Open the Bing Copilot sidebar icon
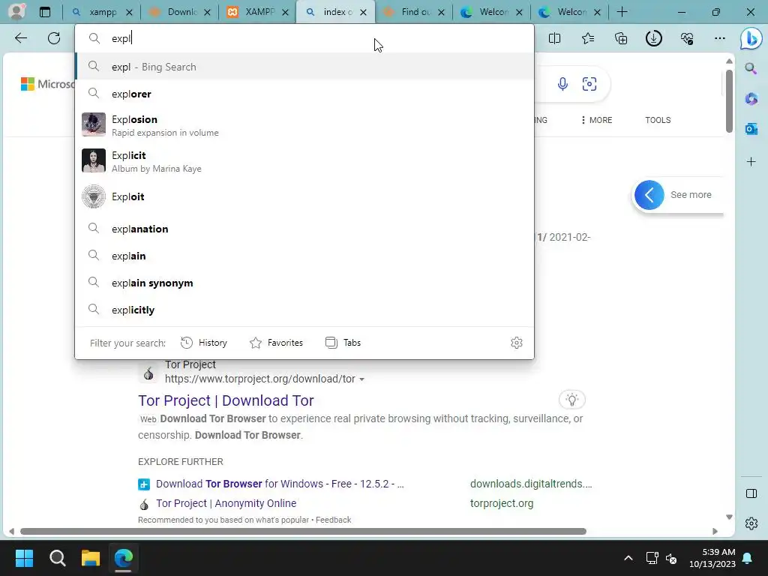 (x=751, y=39)
